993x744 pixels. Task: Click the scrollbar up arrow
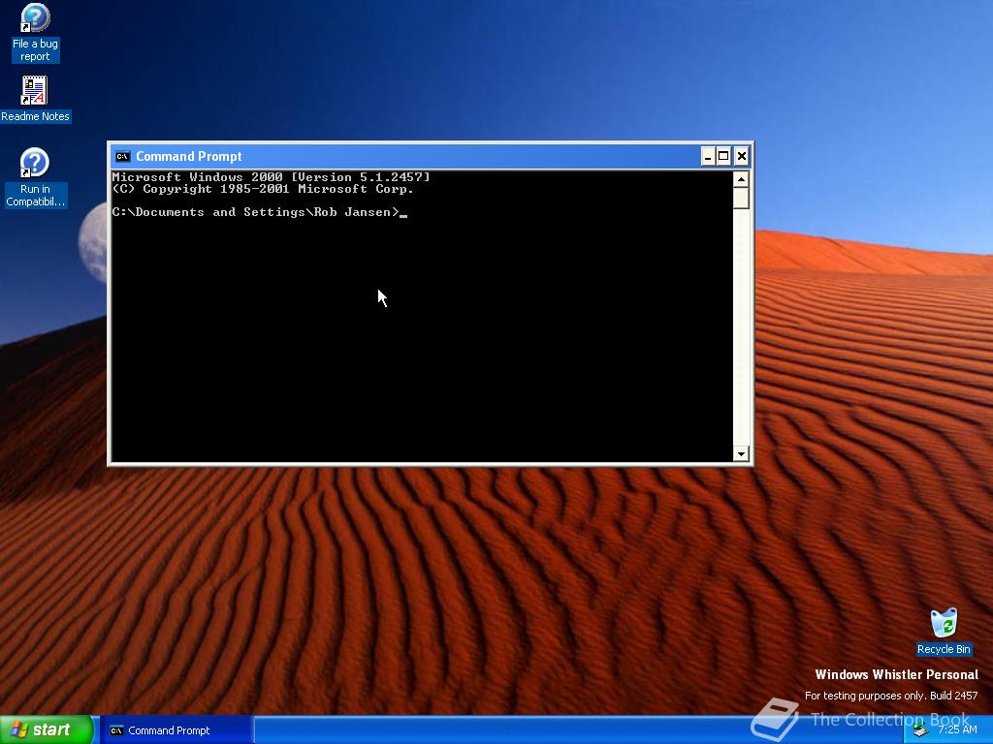741,179
